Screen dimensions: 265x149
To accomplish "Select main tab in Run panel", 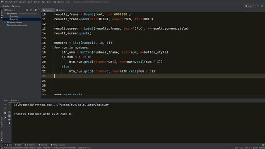I will pos(15,101).
